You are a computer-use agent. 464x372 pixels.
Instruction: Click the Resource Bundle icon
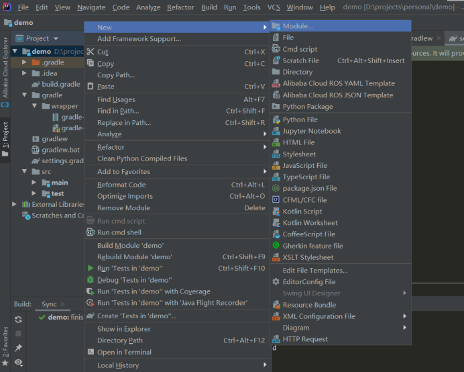[x=276, y=305]
